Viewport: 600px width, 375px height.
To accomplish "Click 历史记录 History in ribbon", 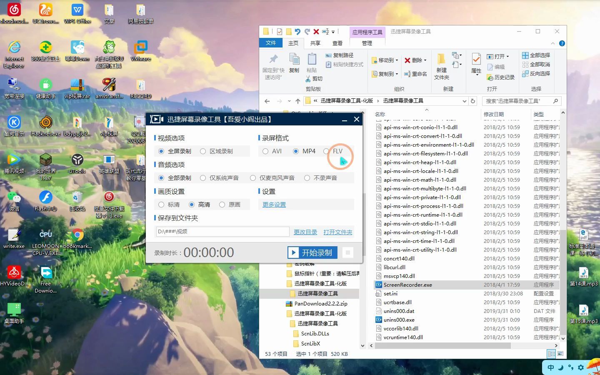I will [x=501, y=77].
